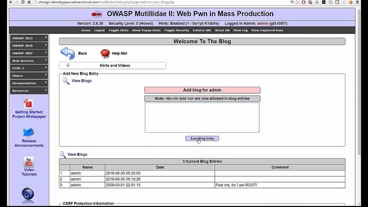Click Enforce SSL in the top menu

[202, 30]
